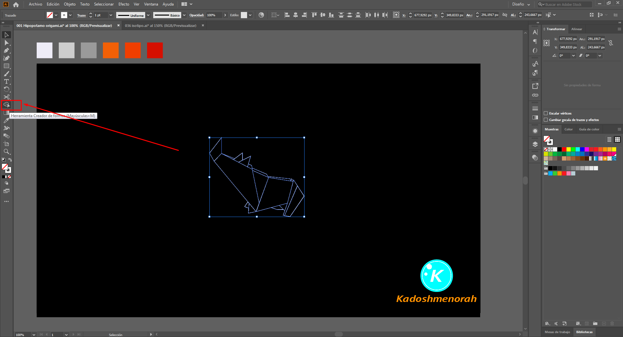This screenshot has width=623, height=337.
Task: Open the stroke color dropdown
Action: click(x=70, y=15)
